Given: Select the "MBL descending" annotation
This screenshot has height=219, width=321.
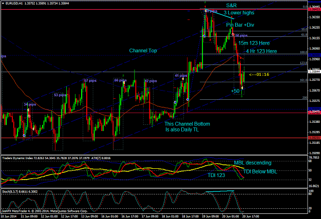Looking at the screenshot, I should (x=253, y=163).
